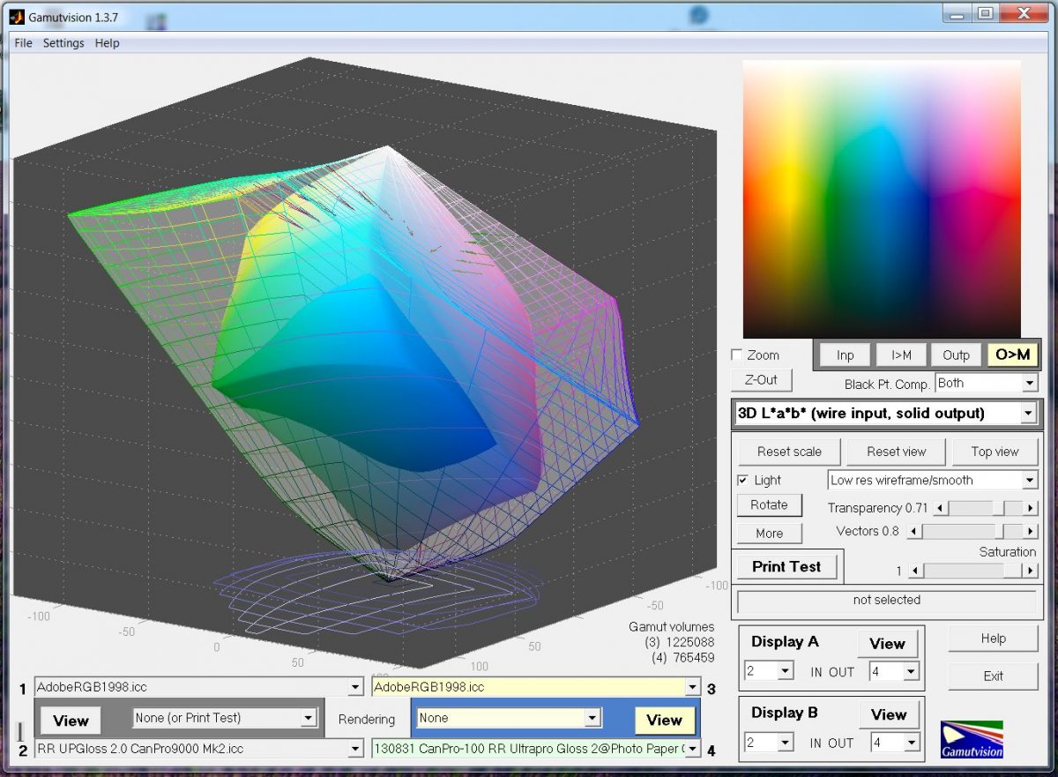This screenshot has height=777, width=1058.
Task: Enable the Zoom checkbox
Action: click(737, 355)
